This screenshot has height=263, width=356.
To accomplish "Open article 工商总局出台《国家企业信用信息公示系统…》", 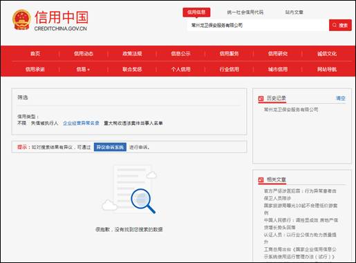I will [300, 253].
